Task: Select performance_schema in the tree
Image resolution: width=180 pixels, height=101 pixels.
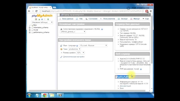Action: click(41, 33)
